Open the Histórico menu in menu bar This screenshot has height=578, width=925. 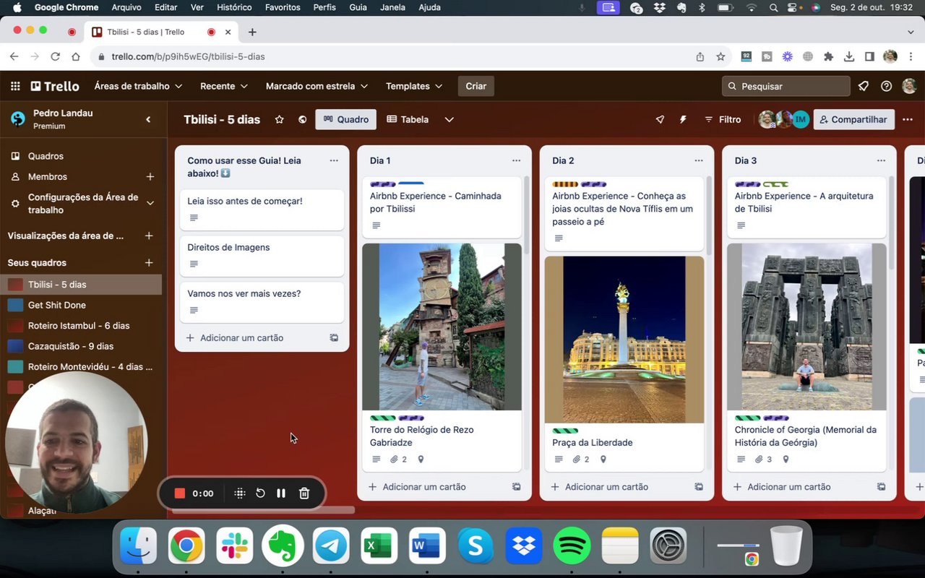(235, 7)
